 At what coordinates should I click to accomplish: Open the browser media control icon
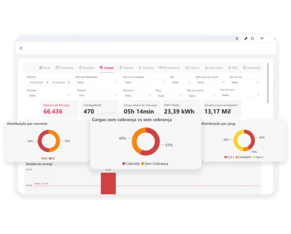tap(262, 38)
